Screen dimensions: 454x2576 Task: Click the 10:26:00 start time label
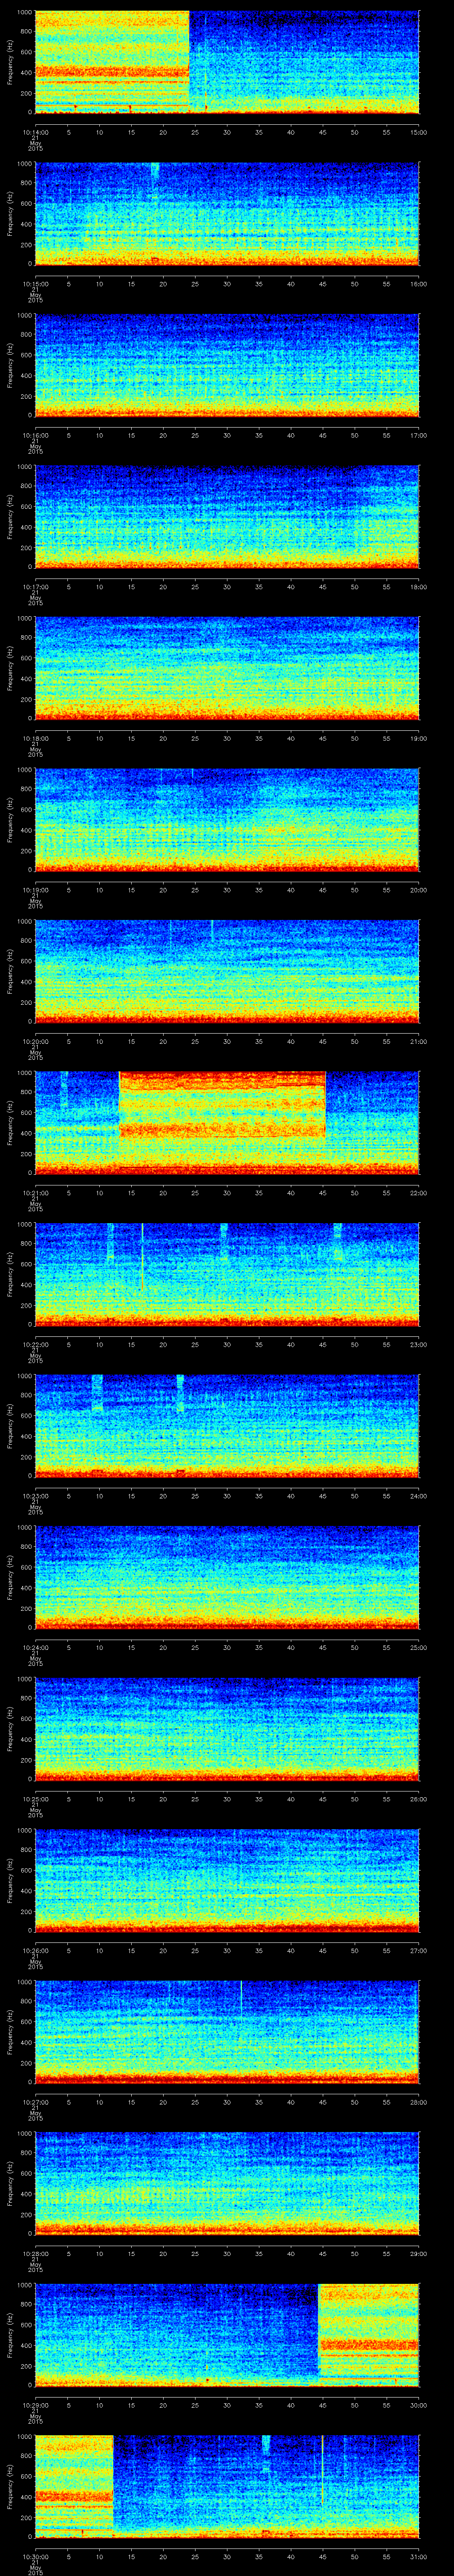(35, 1950)
